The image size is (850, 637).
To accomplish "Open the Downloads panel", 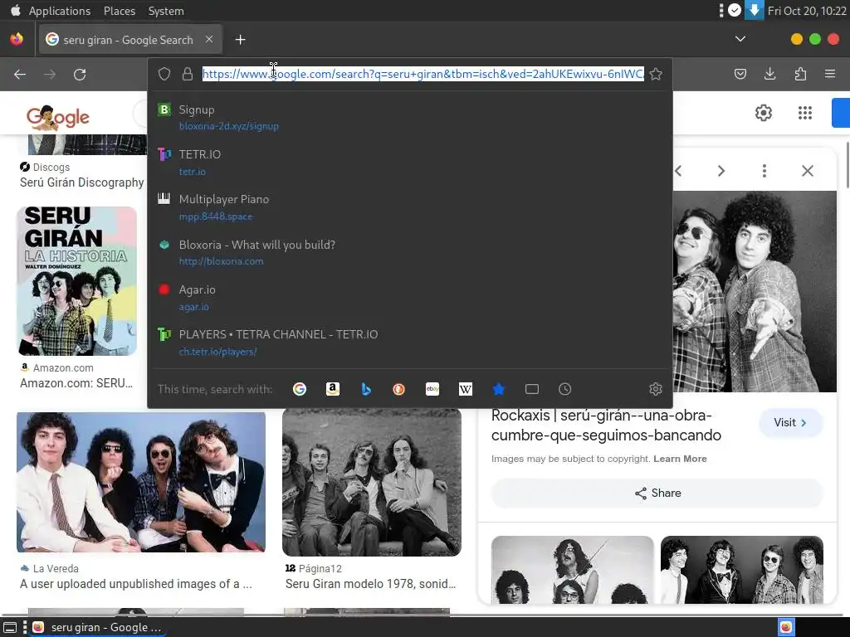I will point(769,74).
